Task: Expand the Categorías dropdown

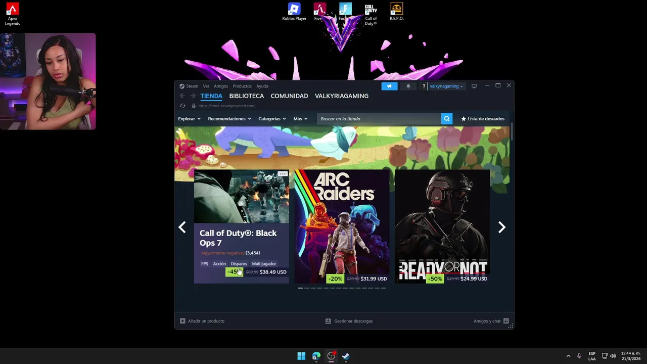Action: pos(272,119)
